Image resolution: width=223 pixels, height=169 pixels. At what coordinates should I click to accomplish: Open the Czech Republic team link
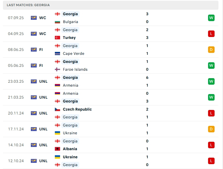77,109
